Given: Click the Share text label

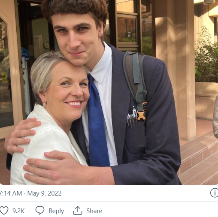Looking at the screenshot, I should click(94, 211).
